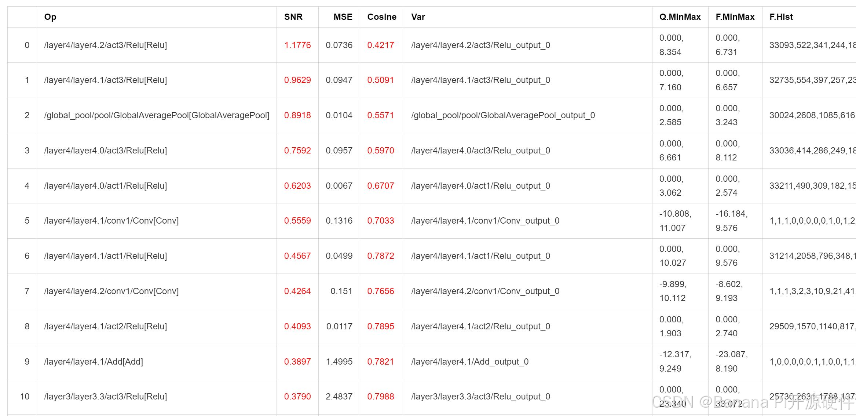This screenshot has height=416, width=856.
Task: Click the layer4.1/Add[Add] op cell
Action: (93, 362)
